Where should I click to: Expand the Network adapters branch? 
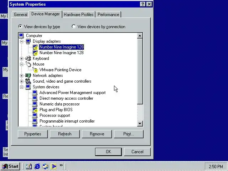[x=21, y=76]
